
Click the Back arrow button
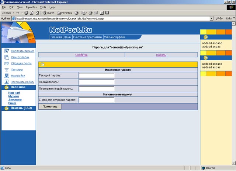[6, 13]
